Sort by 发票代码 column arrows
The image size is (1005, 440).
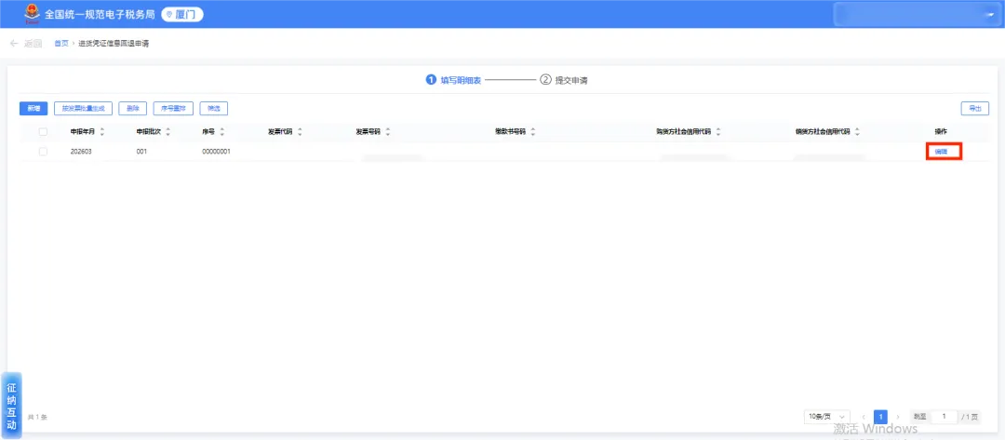tap(300, 132)
